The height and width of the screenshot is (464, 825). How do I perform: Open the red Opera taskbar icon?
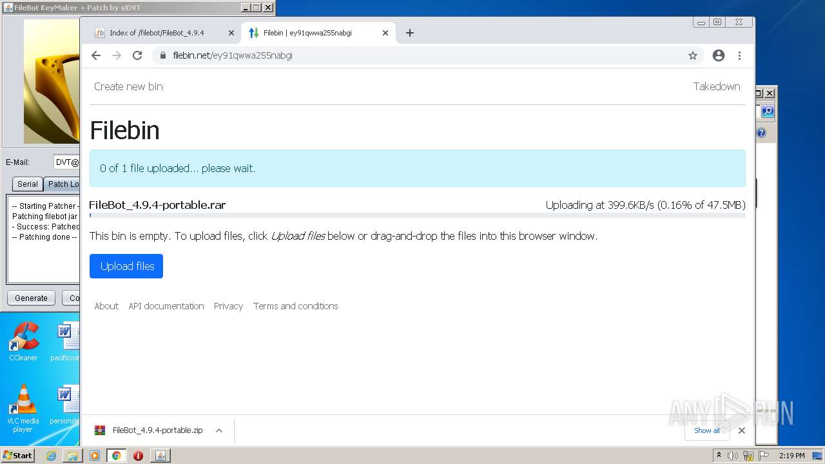pyautogui.click(x=138, y=455)
